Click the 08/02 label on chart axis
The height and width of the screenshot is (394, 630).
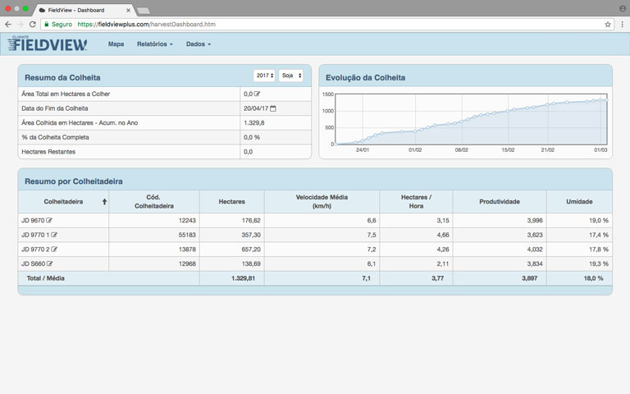[x=461, y=149]
